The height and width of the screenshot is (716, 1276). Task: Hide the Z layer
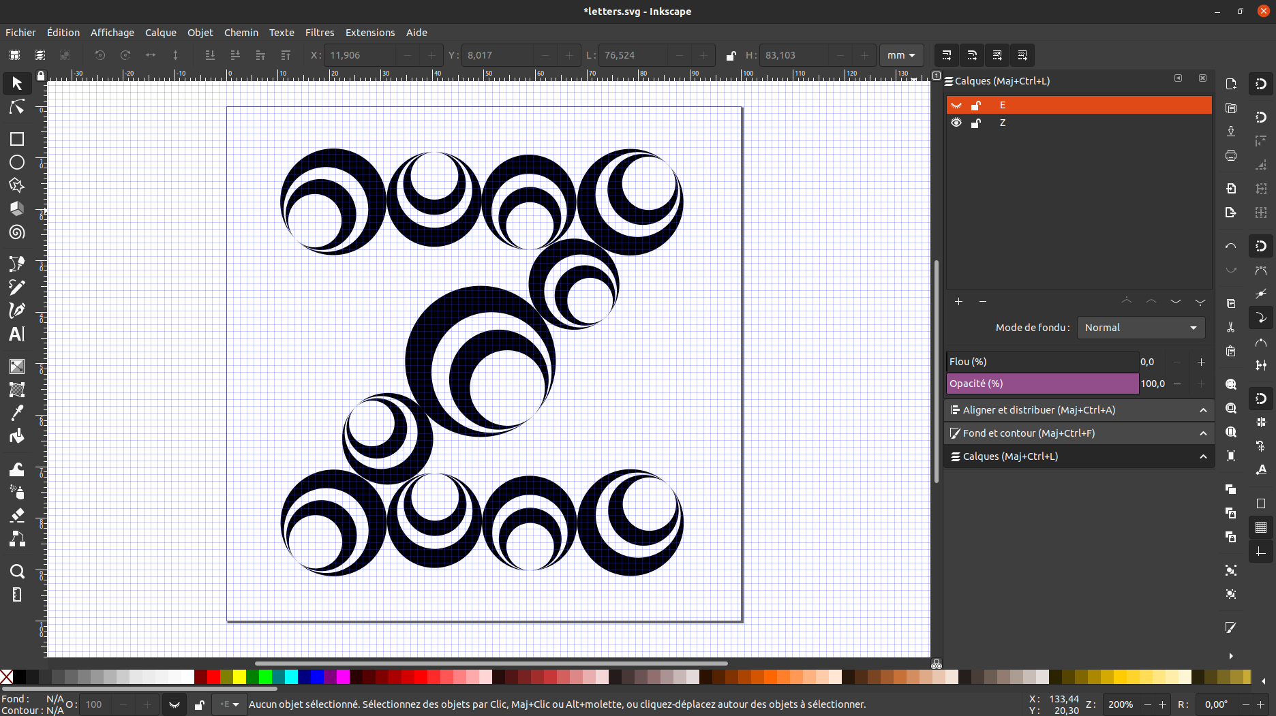[956, 123]
